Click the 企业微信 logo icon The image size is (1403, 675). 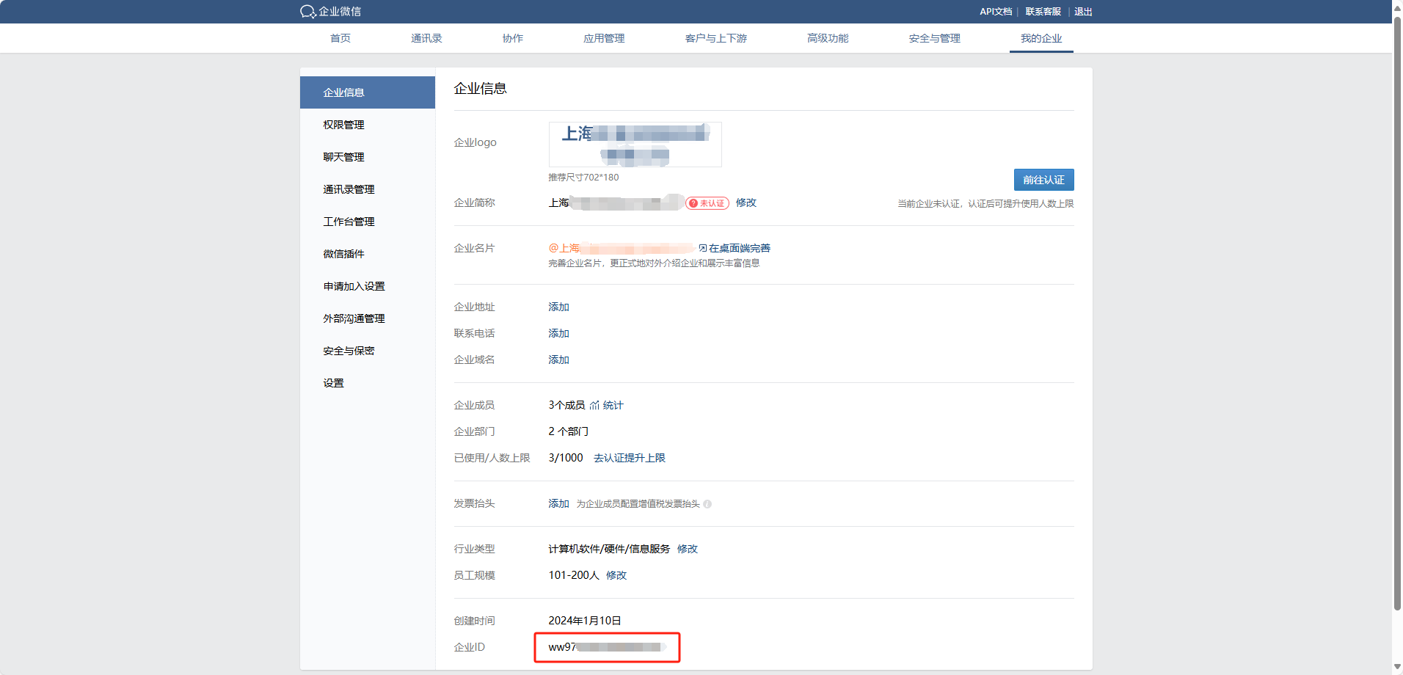(x=307, y=12)
